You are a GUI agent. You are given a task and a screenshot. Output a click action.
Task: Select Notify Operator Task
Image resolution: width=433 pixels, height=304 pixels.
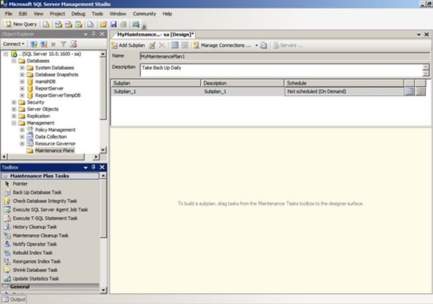click(35, 244)
